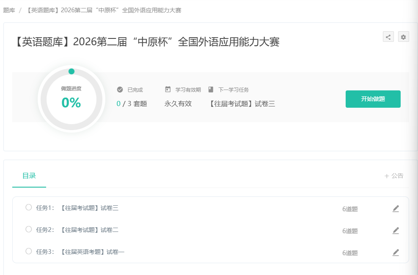
Task: Select the status circle for 任务1
Action: (x=29, y=207)
